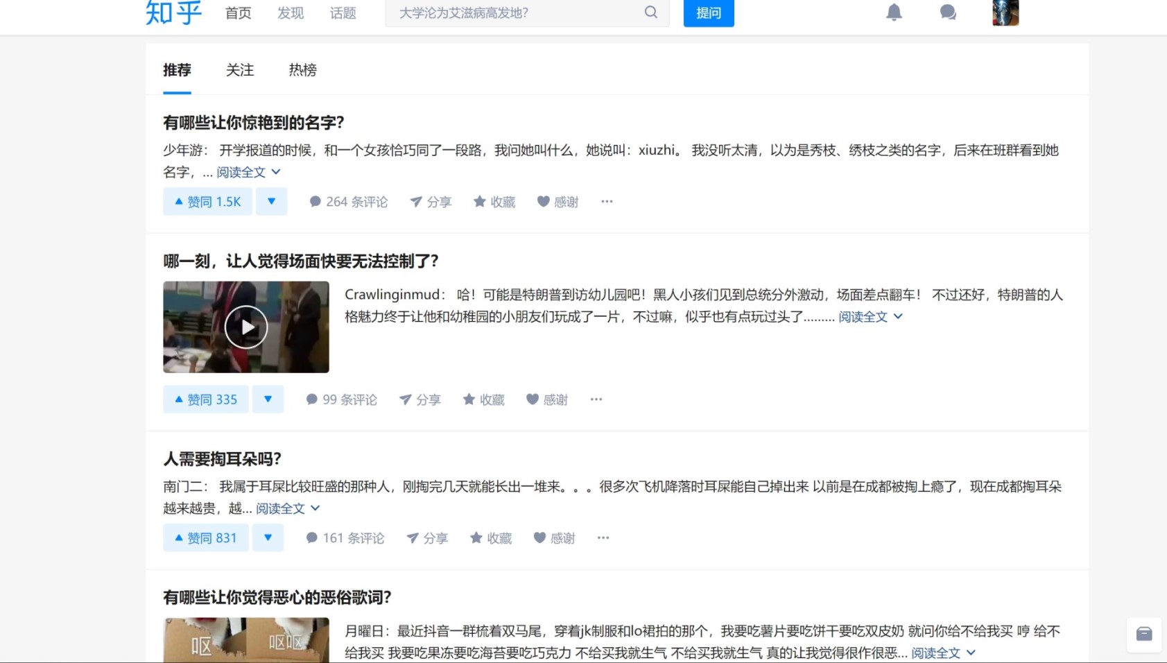Screen dimensions: 1167x663
Task: Expand full text of the name question answer
Action: point(241,172)
